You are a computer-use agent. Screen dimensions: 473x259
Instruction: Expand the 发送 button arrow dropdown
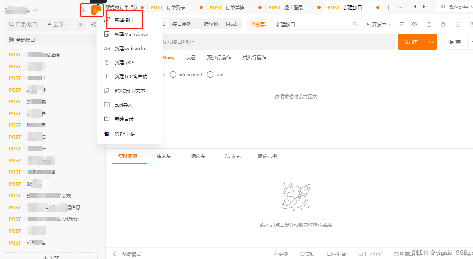(x=431, y=42)
